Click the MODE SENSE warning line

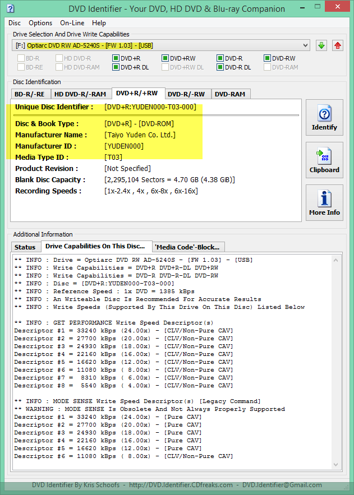tap(149, 409)
